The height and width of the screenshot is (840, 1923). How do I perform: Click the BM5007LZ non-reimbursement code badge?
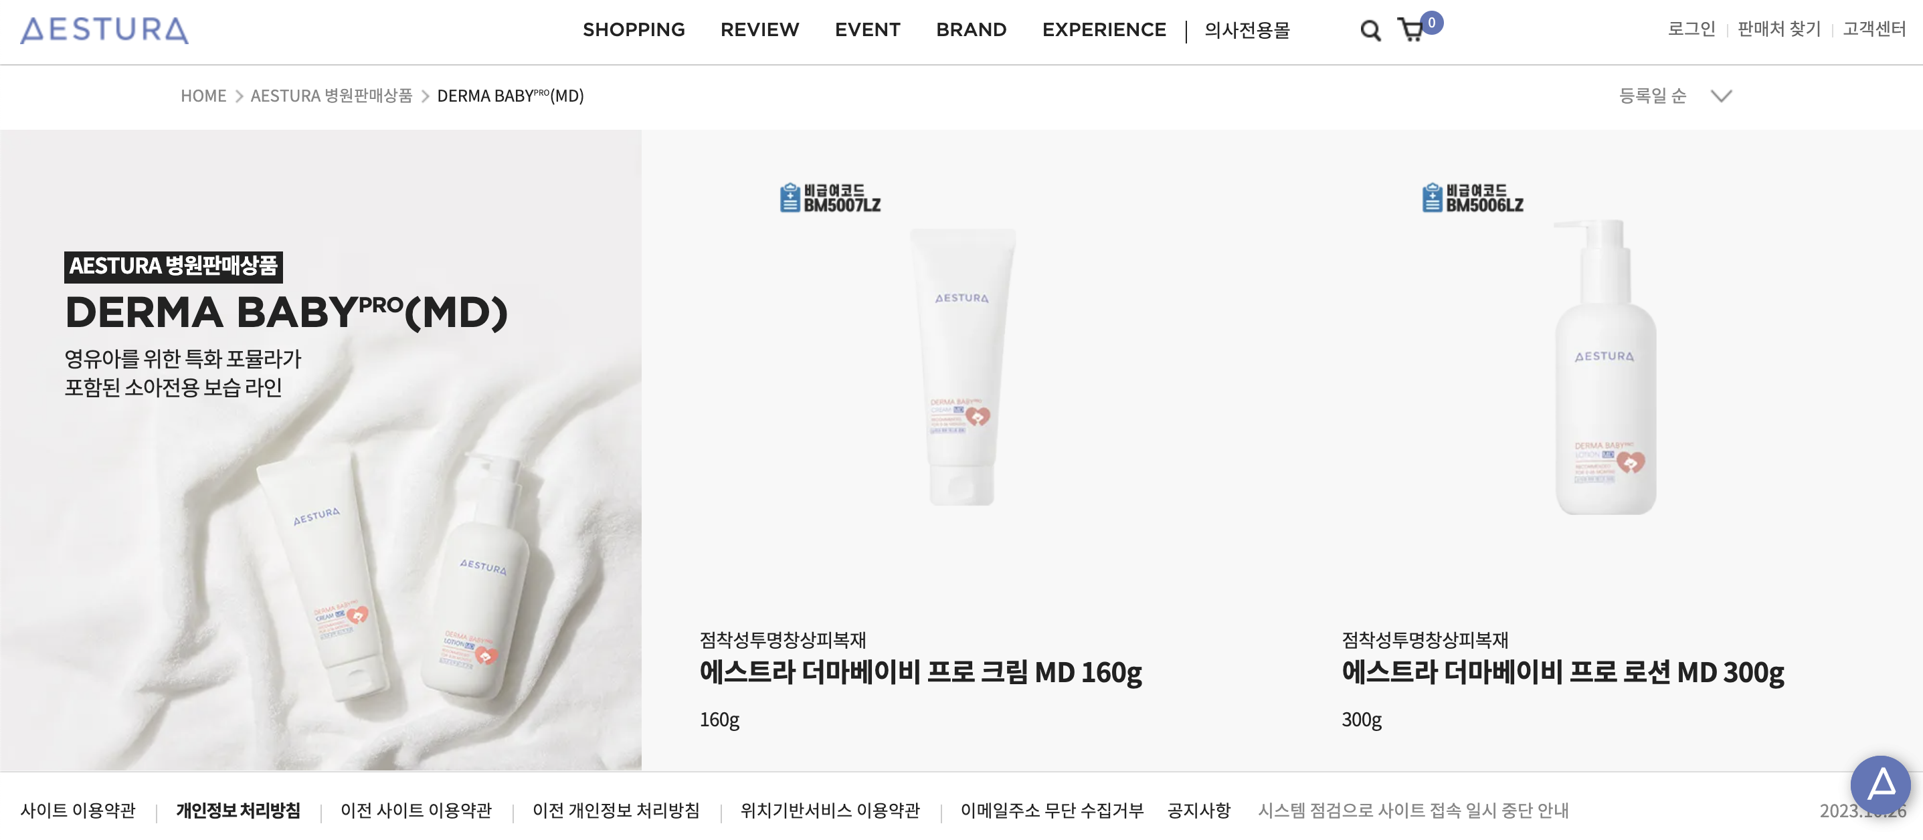click(830, 198)
